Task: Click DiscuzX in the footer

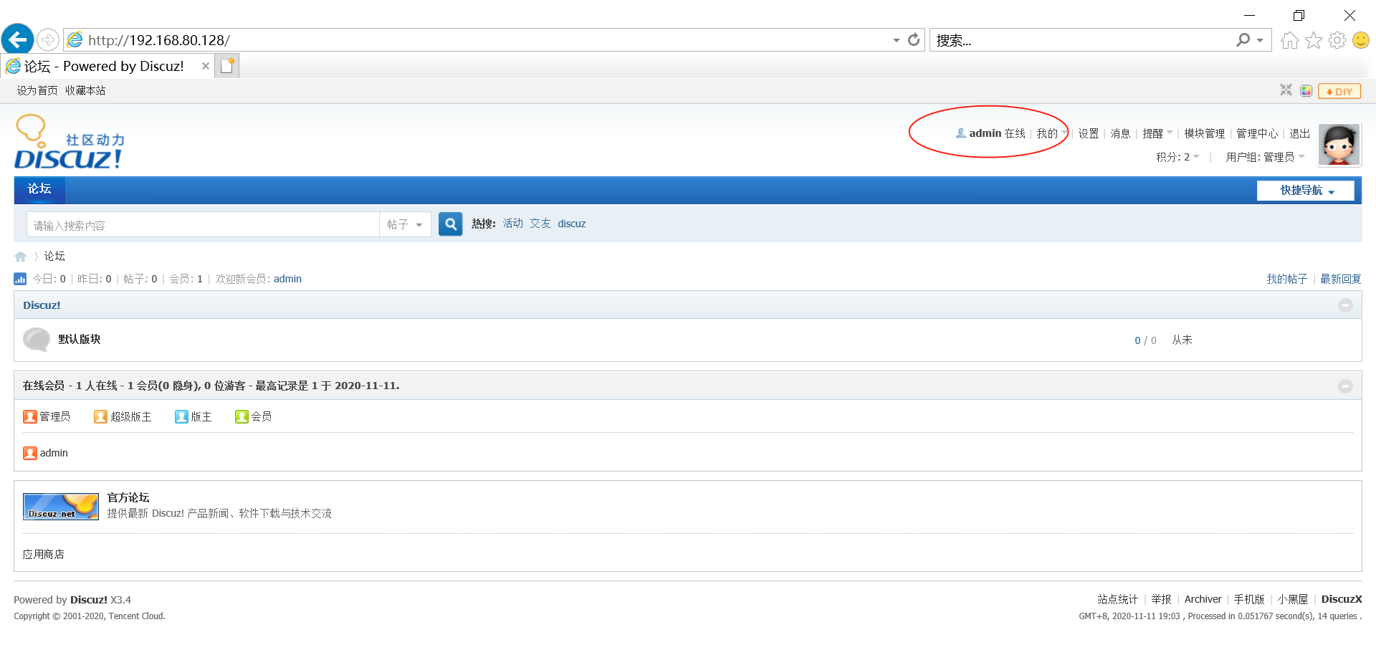Action: point(1342,599)
